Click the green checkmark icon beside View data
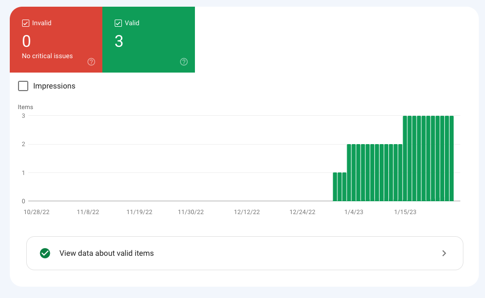 tap(45, 253)
